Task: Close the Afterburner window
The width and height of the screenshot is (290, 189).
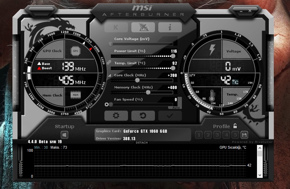Action: coord(250,11)
